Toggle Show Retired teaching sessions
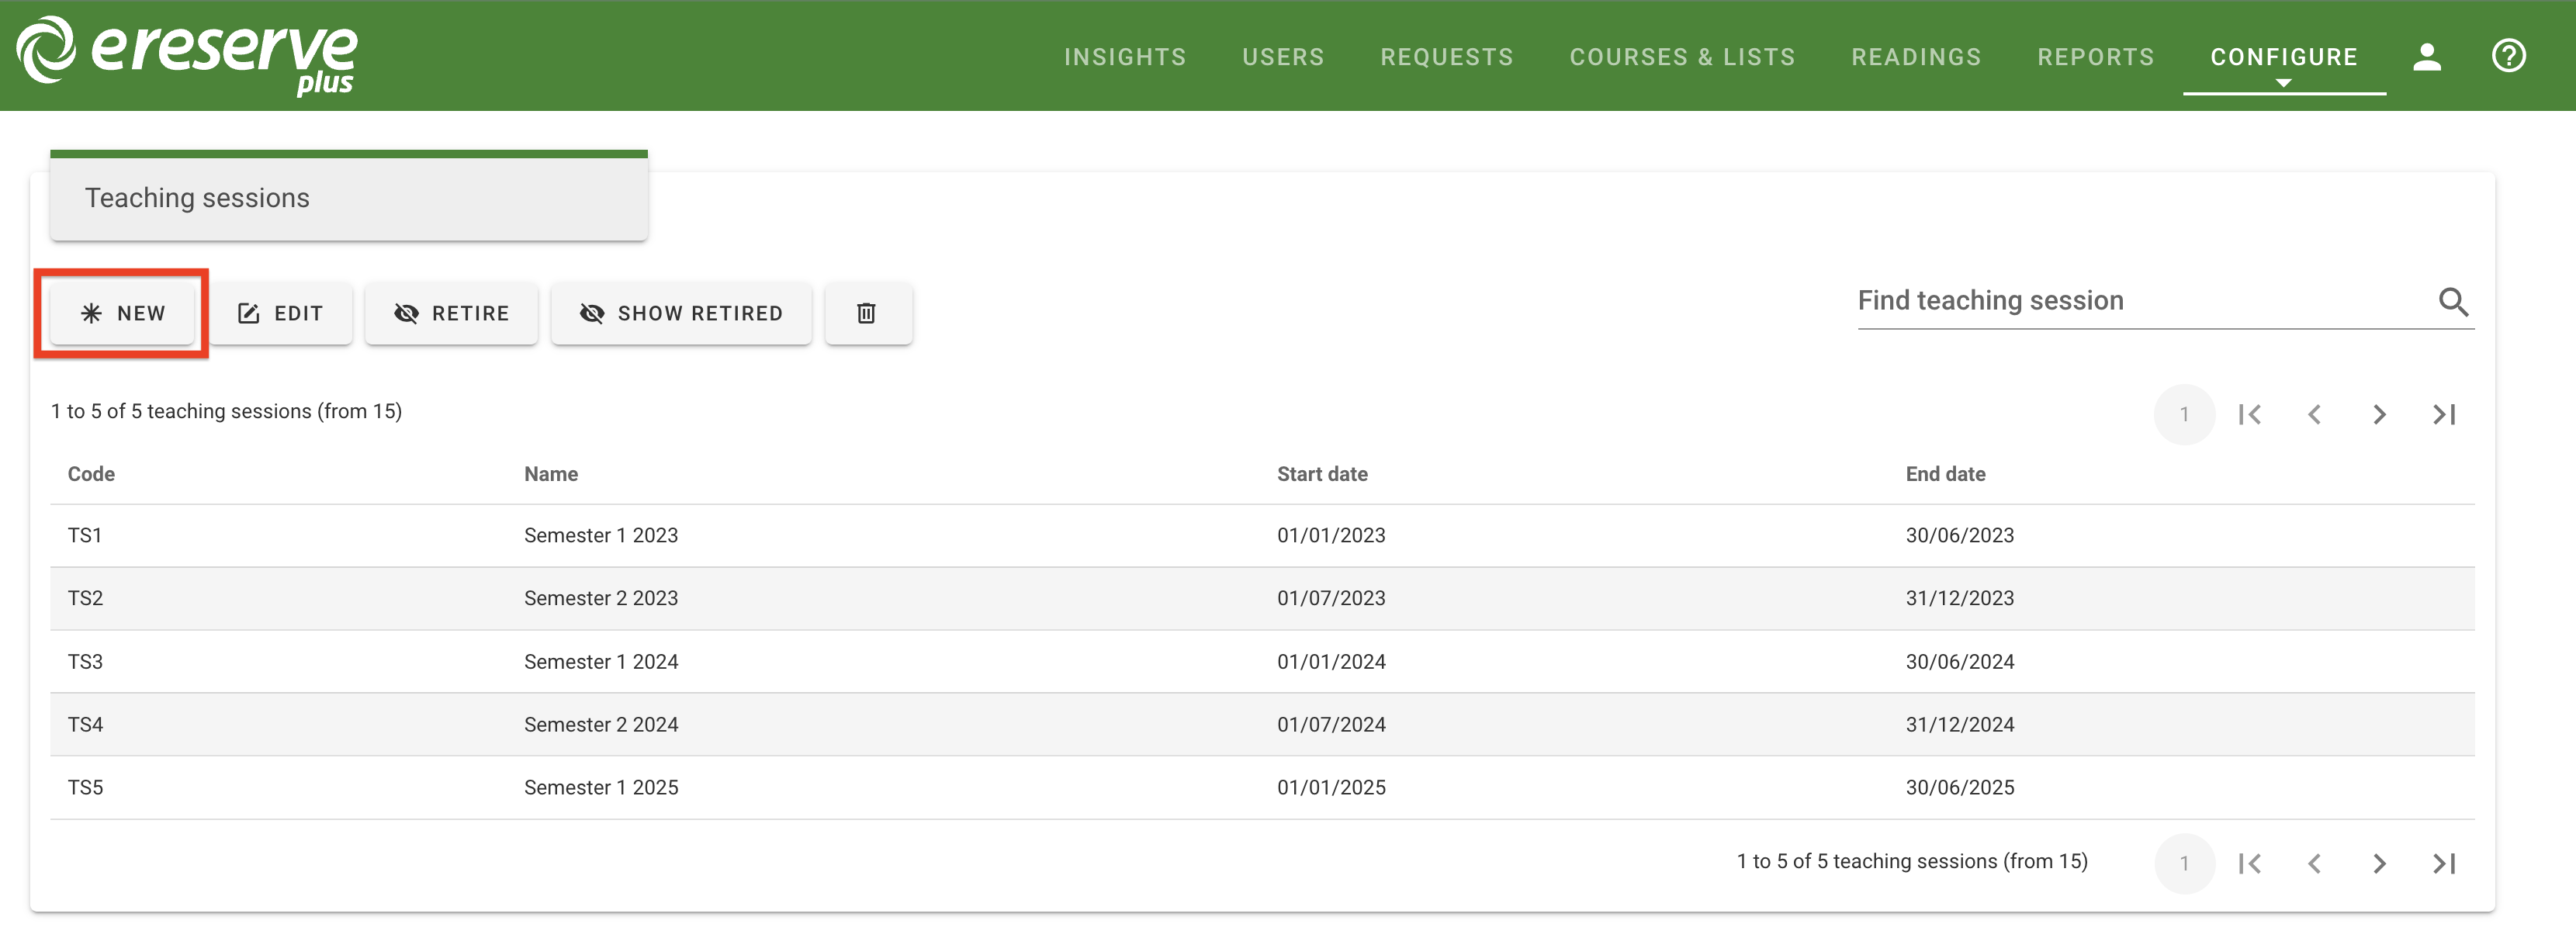Viewport: 2576px width, 931px height. (681, 314)
